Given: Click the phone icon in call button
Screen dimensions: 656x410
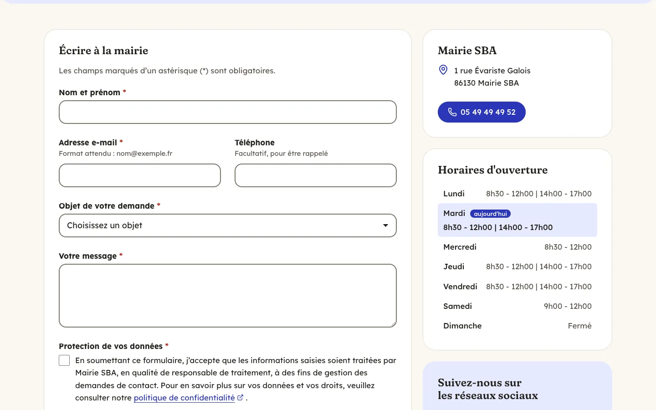Looking at the screenshot, I should pyautogui.click(x=452, y=112).
